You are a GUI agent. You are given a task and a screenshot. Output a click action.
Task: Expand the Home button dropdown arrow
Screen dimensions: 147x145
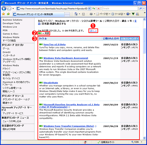79,14
